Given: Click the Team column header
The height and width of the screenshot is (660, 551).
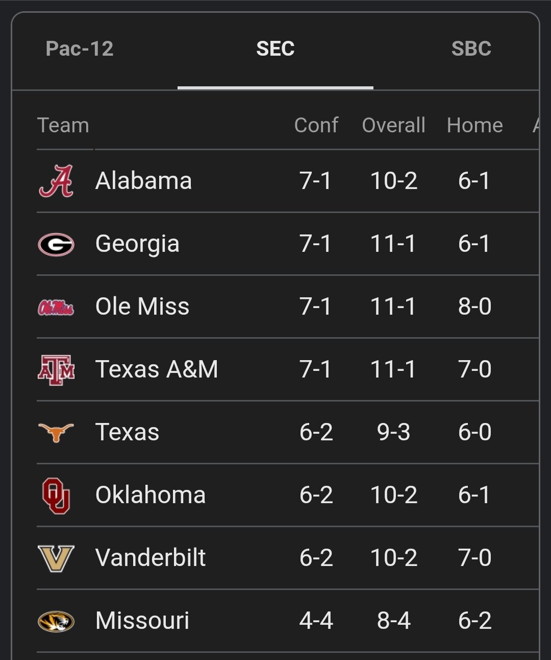Looking at the screenshot, I should pyautogui.click(x=63, y=125).
